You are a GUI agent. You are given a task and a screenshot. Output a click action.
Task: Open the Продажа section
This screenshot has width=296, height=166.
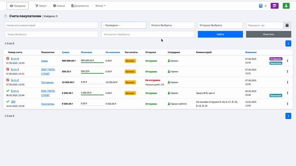[18, 6]
